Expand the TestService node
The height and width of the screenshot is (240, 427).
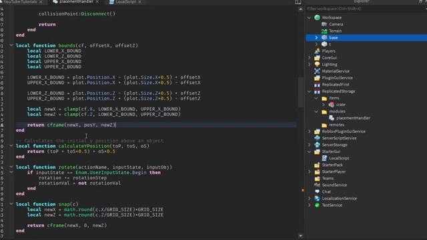point(309,205)
